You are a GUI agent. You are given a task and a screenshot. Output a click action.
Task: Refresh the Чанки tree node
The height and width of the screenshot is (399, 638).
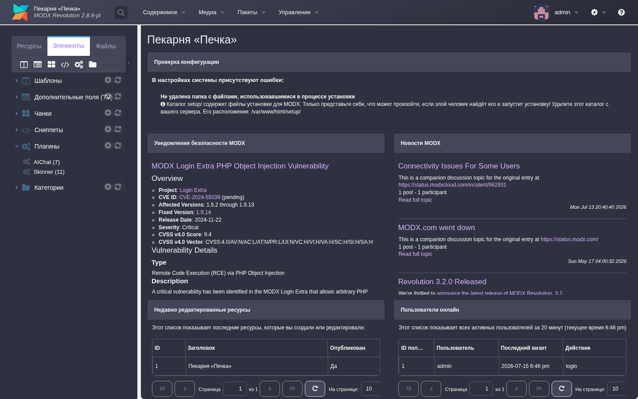[118, 113]
